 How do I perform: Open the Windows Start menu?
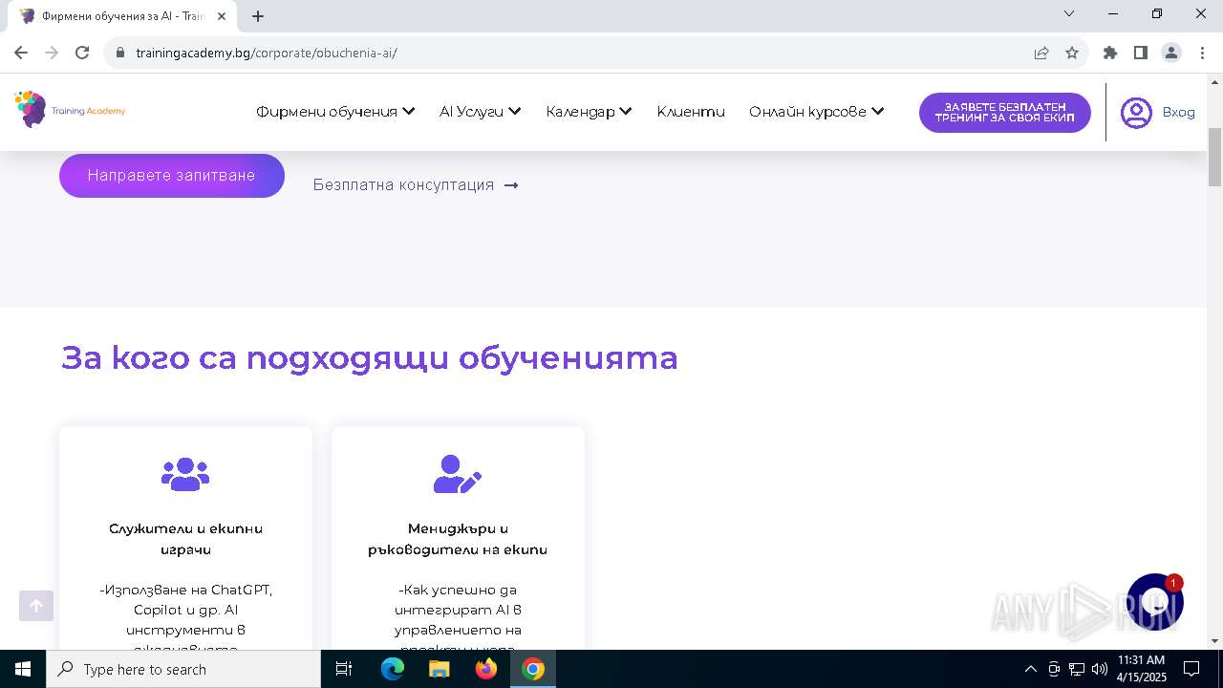23,669
